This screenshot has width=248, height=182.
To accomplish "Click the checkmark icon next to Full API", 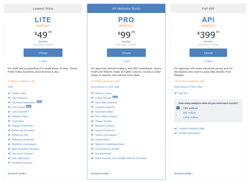I will pyautogui.click(x=176, y=93).
